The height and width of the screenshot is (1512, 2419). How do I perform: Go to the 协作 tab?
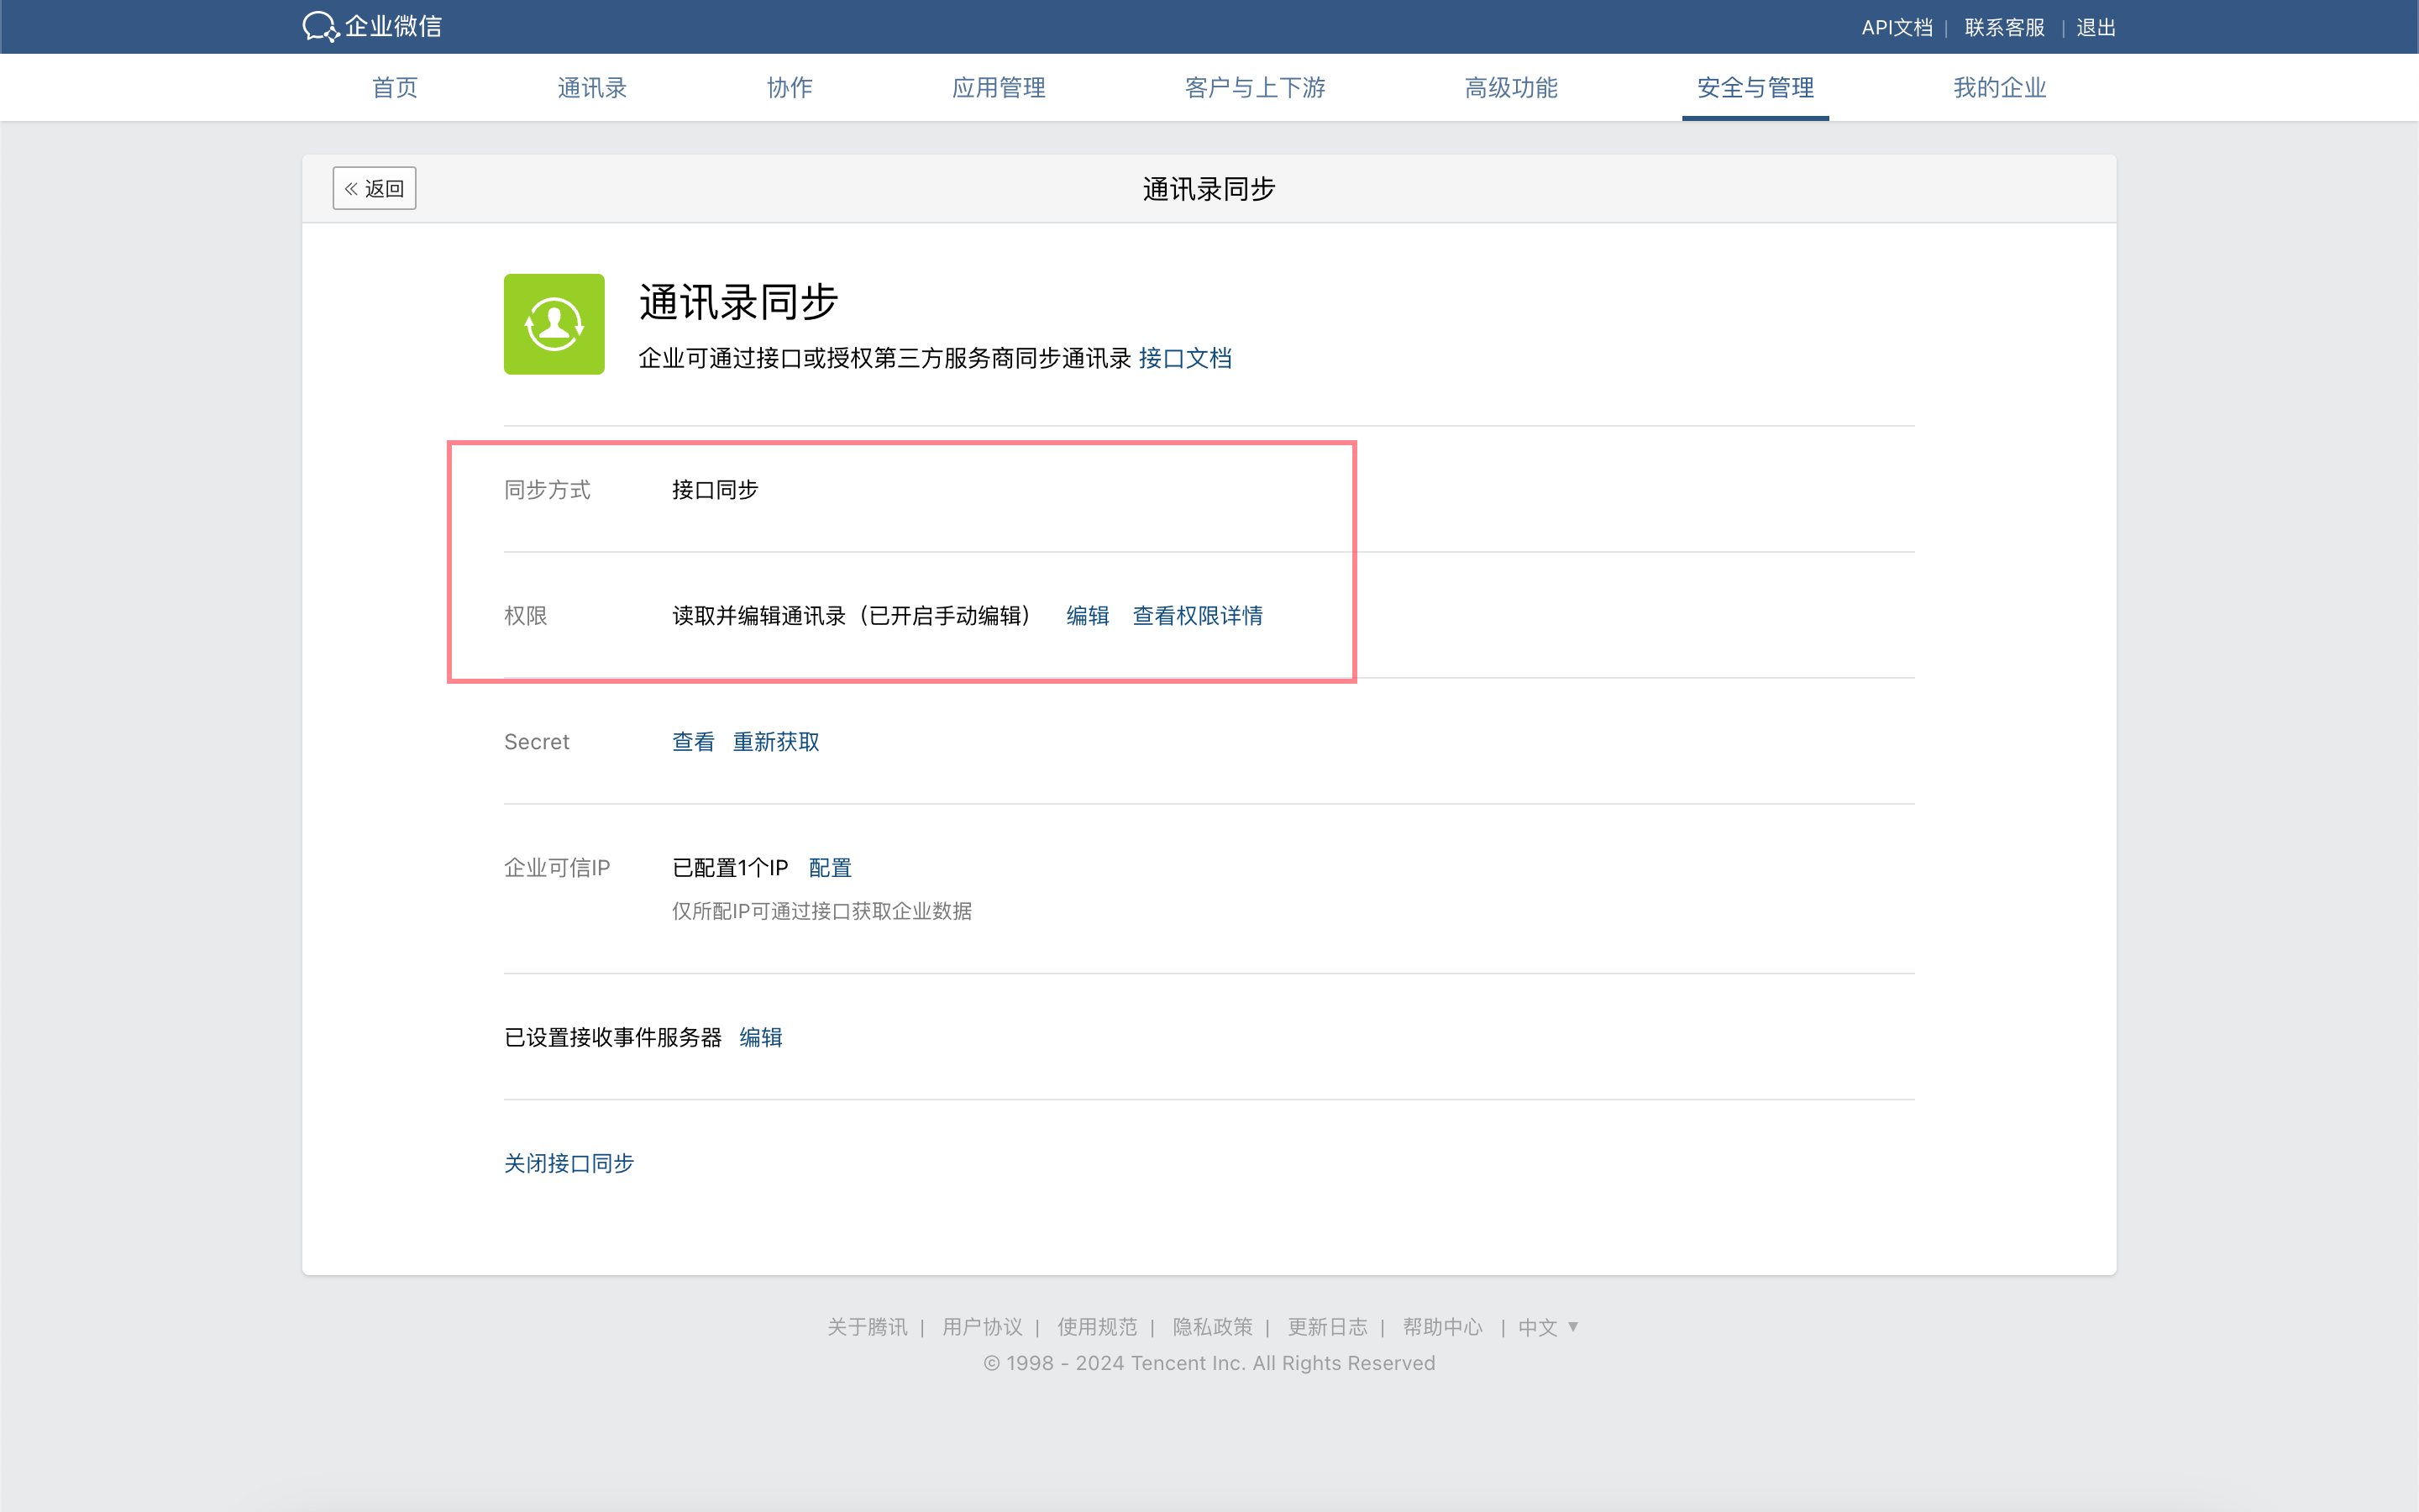click(x=790, y=88)
